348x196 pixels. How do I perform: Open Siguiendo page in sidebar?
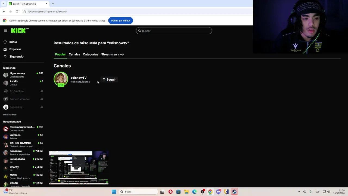click(x=16, y=56)
